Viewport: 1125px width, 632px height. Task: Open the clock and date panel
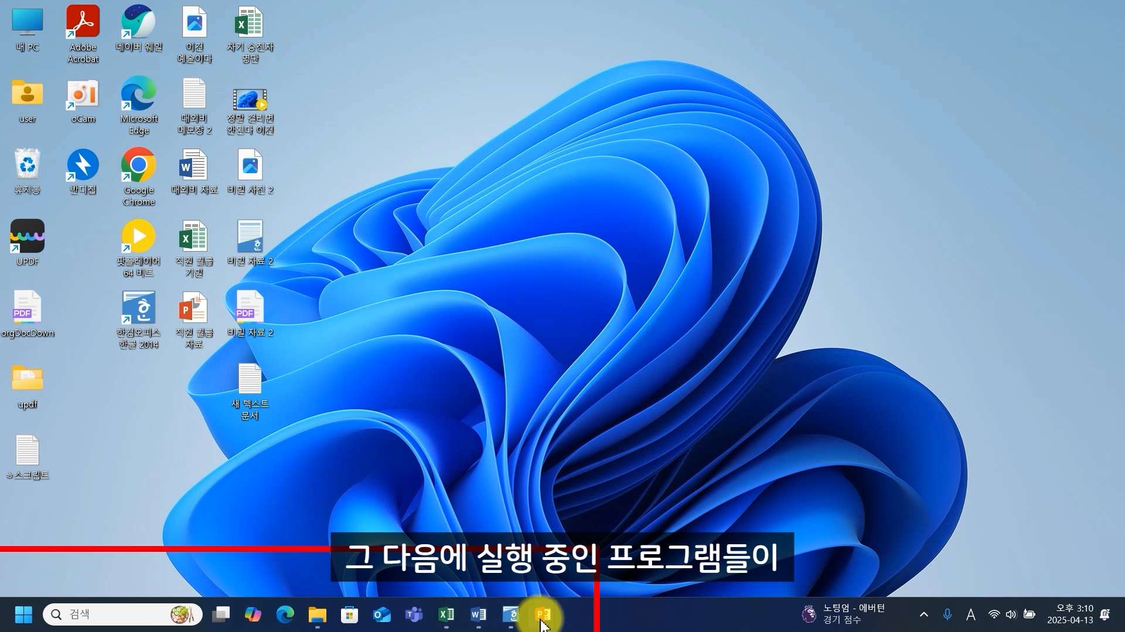(1070, 614)
